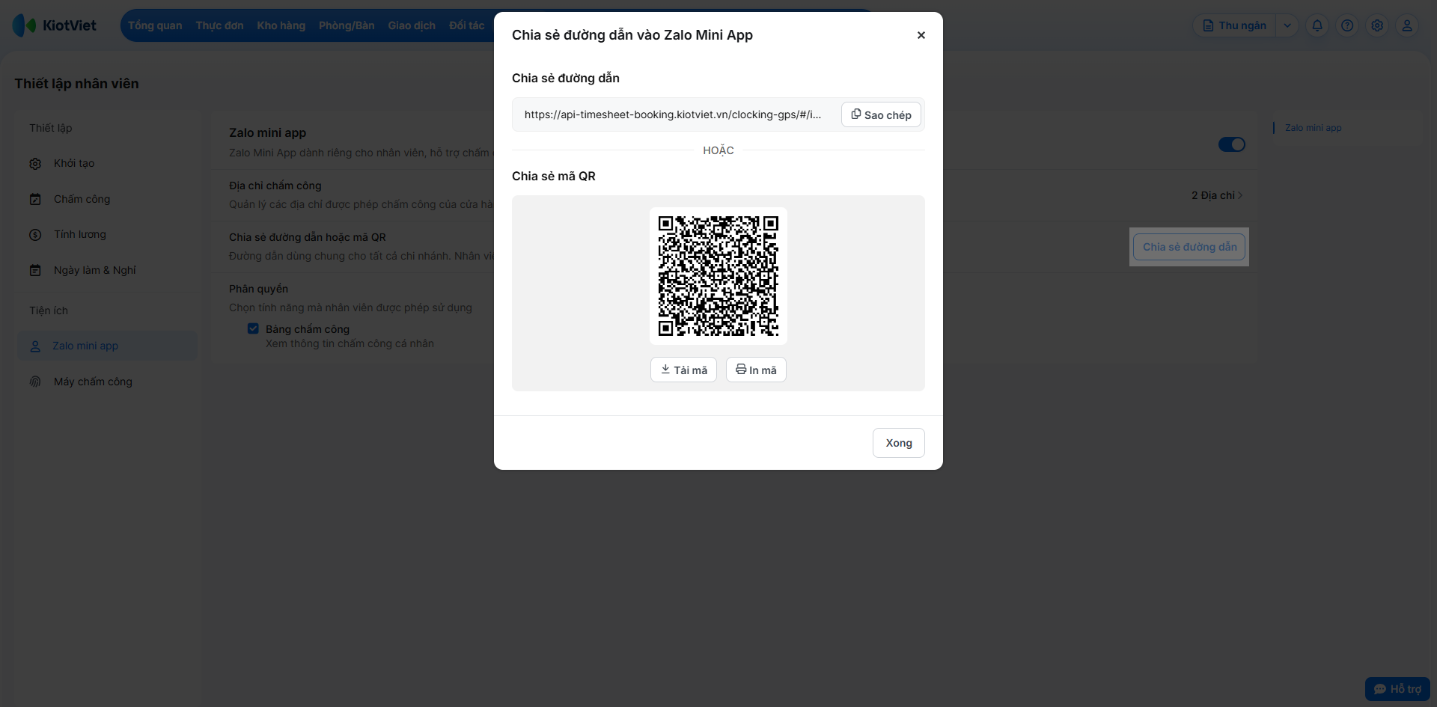This screenshot has height=707, width=1437.
Task: Click the Tính lương dollar icon
Action: (35, 235)
